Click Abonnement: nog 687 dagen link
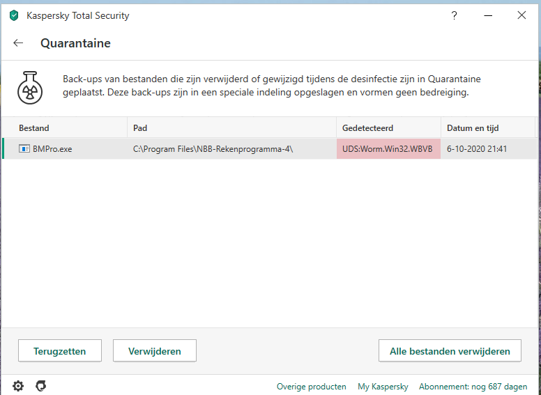Image resolution: width=541 pixels, height=395 pixels. click(x=473, y=387)
